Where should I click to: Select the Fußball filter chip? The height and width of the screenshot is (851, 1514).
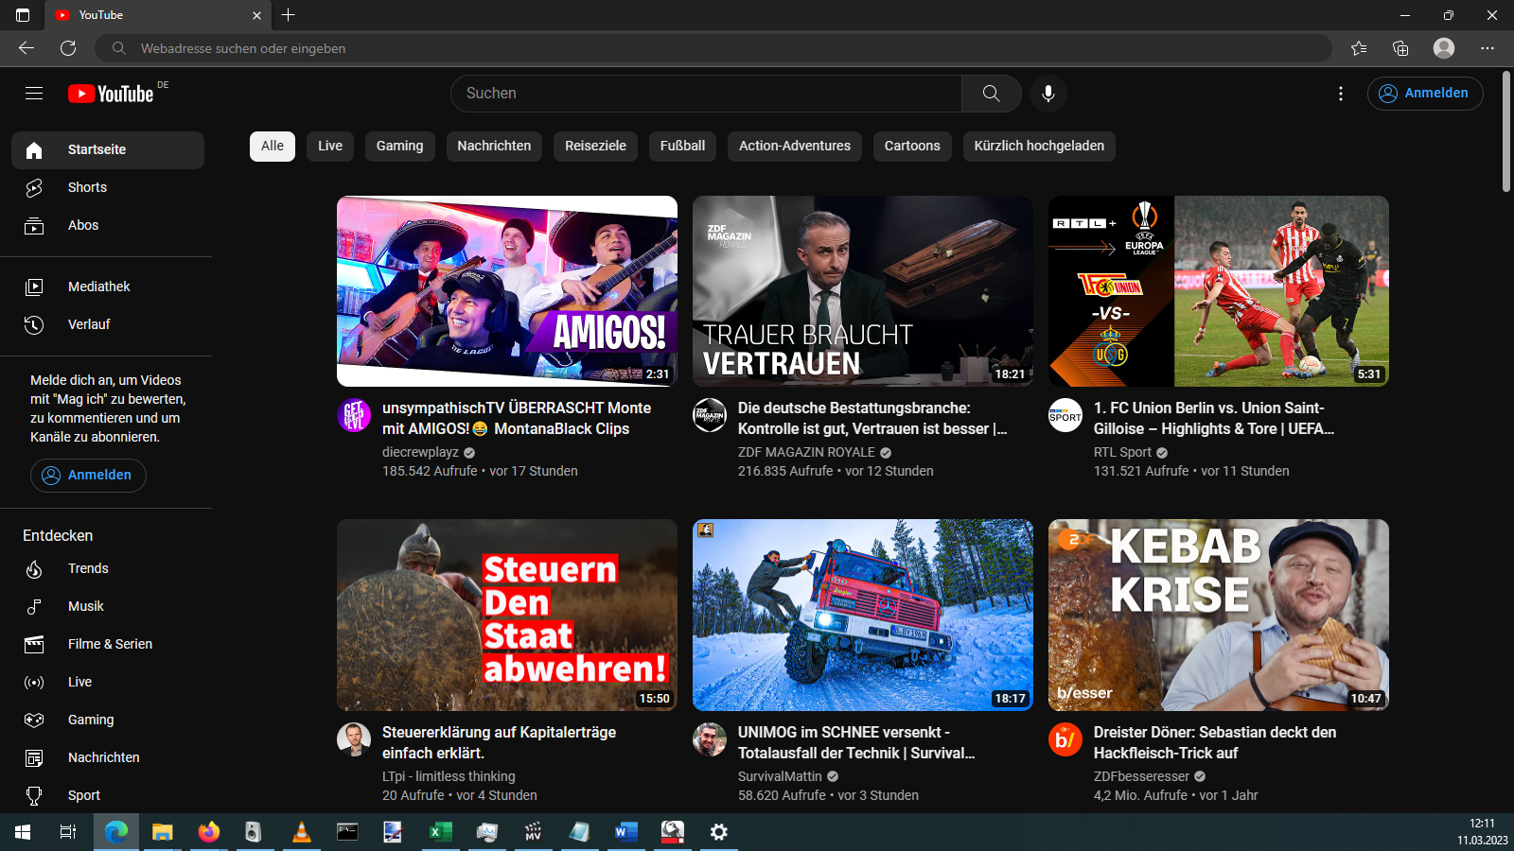point(682,147)
